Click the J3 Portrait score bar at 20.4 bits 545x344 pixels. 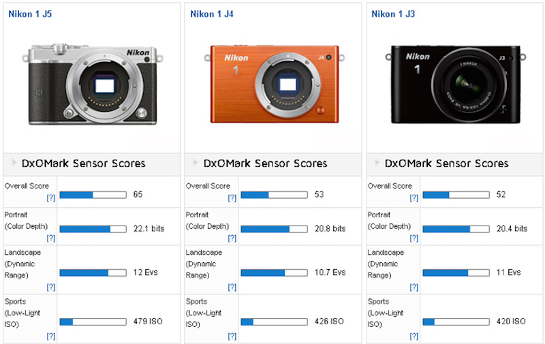[456, 229]
